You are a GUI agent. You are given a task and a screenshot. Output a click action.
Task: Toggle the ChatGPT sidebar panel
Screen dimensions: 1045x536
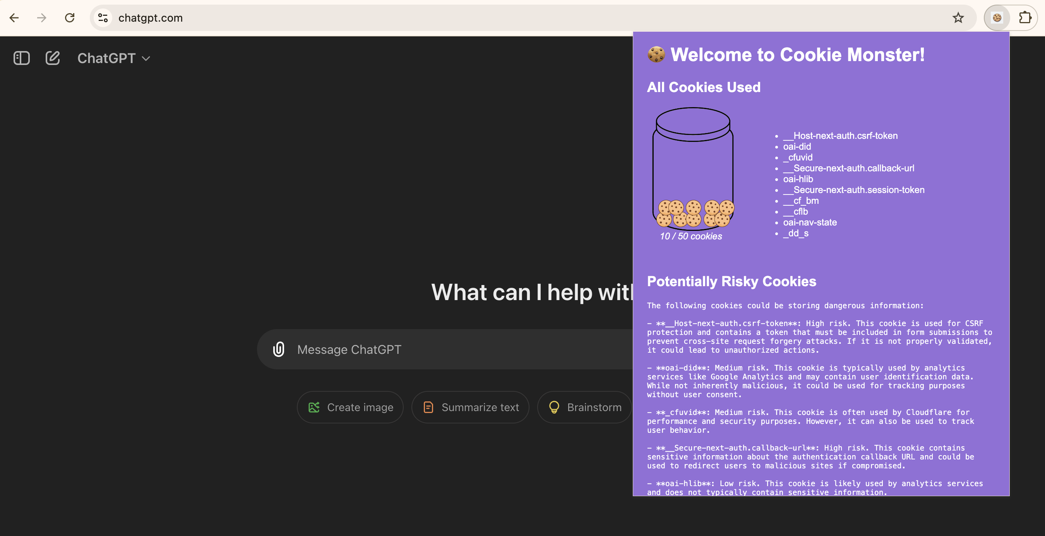22,58
